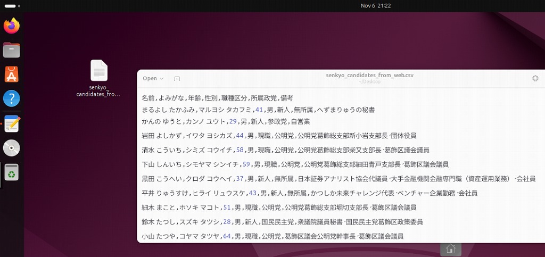
Task: Open the clock showing Nov 6 21:22
Action: pos(375,6)
